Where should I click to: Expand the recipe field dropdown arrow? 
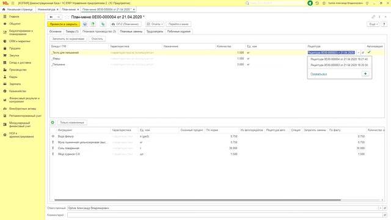click(x=359, y=53)
